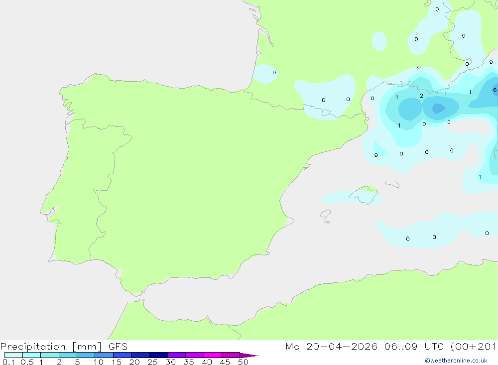
Task: Click the legend label '0.1'
Action: tap(8, 362)
